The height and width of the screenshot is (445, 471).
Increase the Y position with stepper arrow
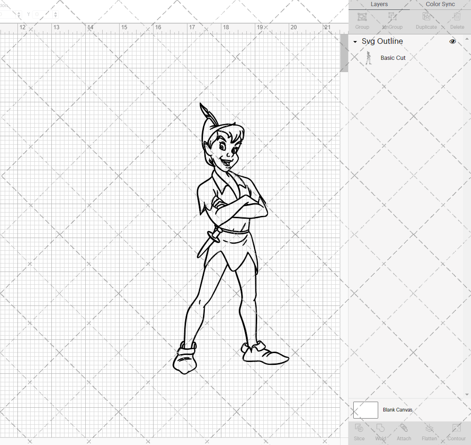coord(55,12)
